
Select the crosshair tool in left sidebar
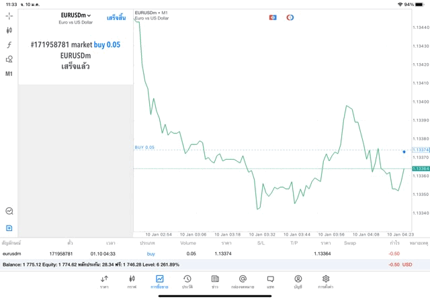click(9, 15)
